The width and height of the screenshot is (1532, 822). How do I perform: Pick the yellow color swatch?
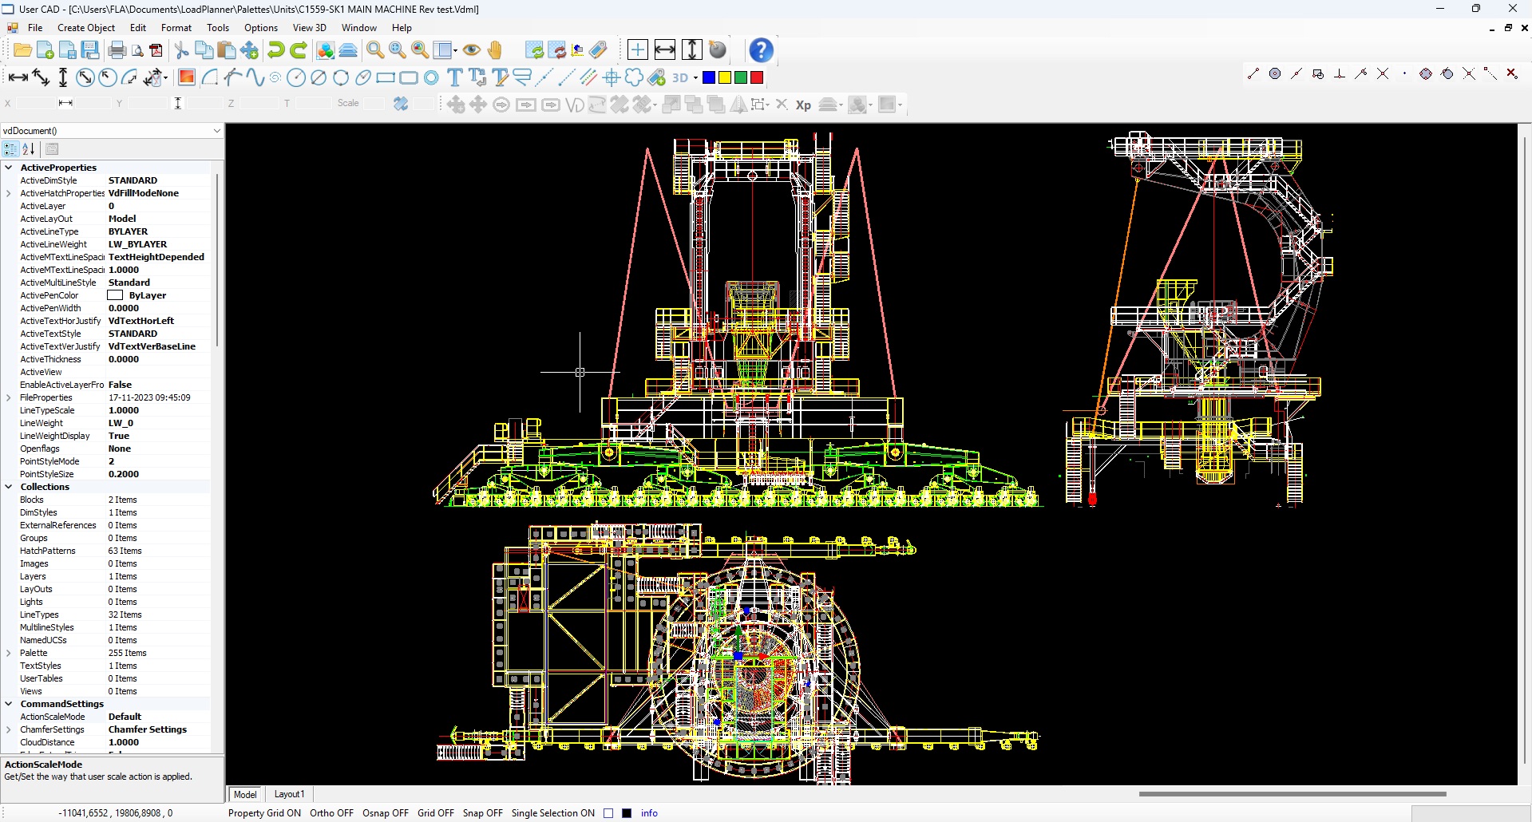pos(725,77)
